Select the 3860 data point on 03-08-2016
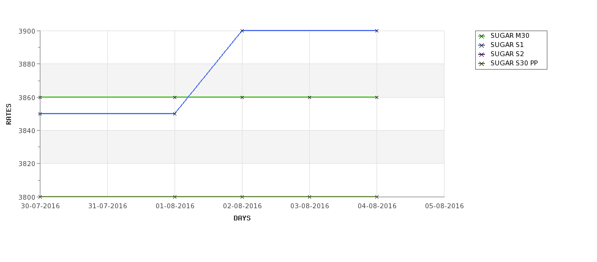 tap(310, 97)
